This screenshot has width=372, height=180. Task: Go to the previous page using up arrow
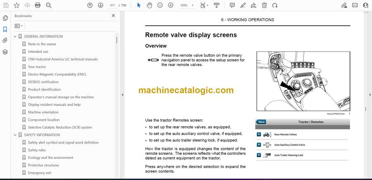click(90, 5)
